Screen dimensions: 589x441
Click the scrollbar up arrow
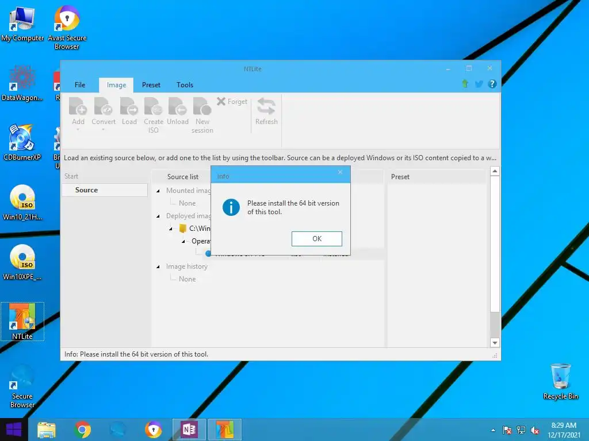(495, 171)
